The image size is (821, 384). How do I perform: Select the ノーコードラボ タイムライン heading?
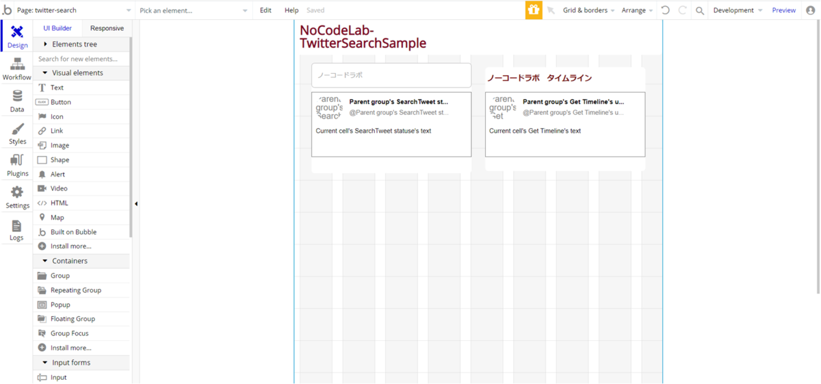point(540,78)
